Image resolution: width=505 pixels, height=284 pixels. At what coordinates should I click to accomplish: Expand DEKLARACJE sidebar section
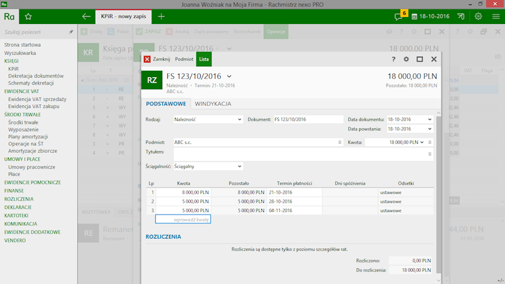[x=18, y=208]
